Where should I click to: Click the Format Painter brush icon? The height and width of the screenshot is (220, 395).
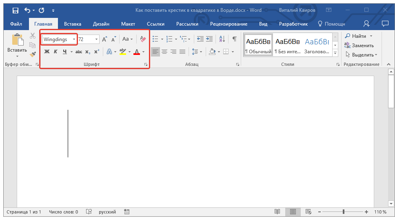pos(33,54)
